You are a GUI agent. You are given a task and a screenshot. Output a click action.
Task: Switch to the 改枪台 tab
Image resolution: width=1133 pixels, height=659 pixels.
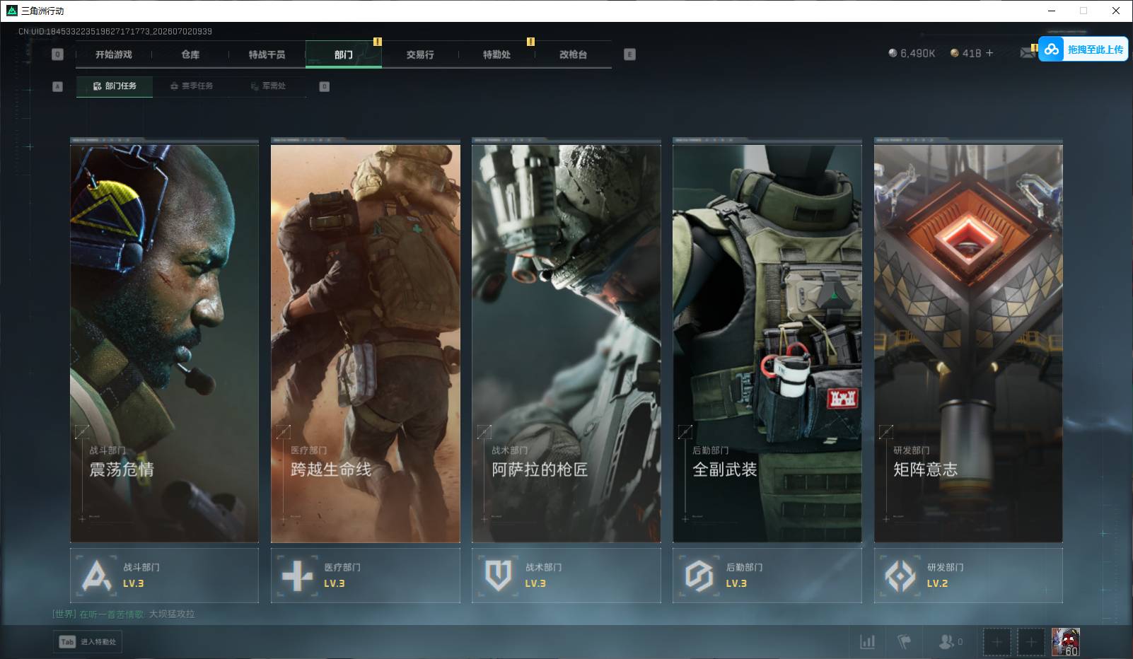click(x=573, y=54)
